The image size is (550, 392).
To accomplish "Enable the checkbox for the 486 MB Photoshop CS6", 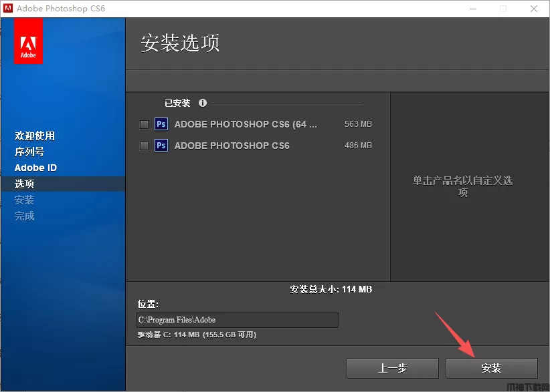I will pyautogui.click(x=144, y=146).
